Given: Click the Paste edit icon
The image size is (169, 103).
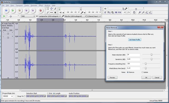Looking at the screenshot, I should point(112,12).
